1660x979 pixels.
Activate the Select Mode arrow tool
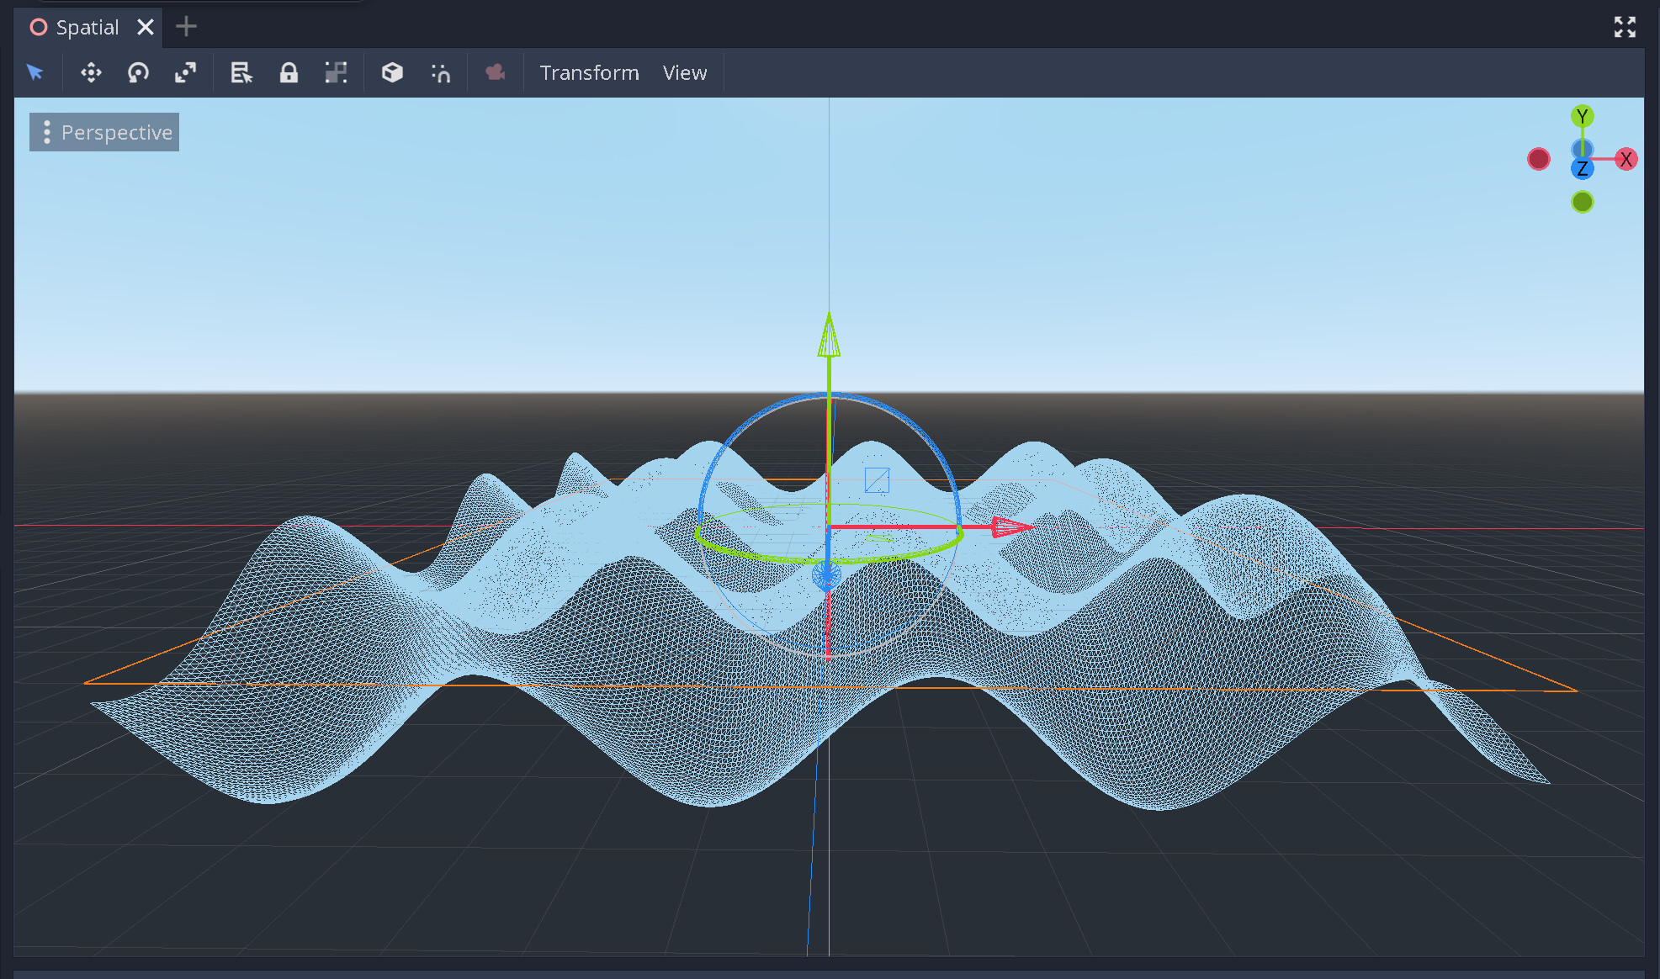pyautogui.click(x=34, y=72)
